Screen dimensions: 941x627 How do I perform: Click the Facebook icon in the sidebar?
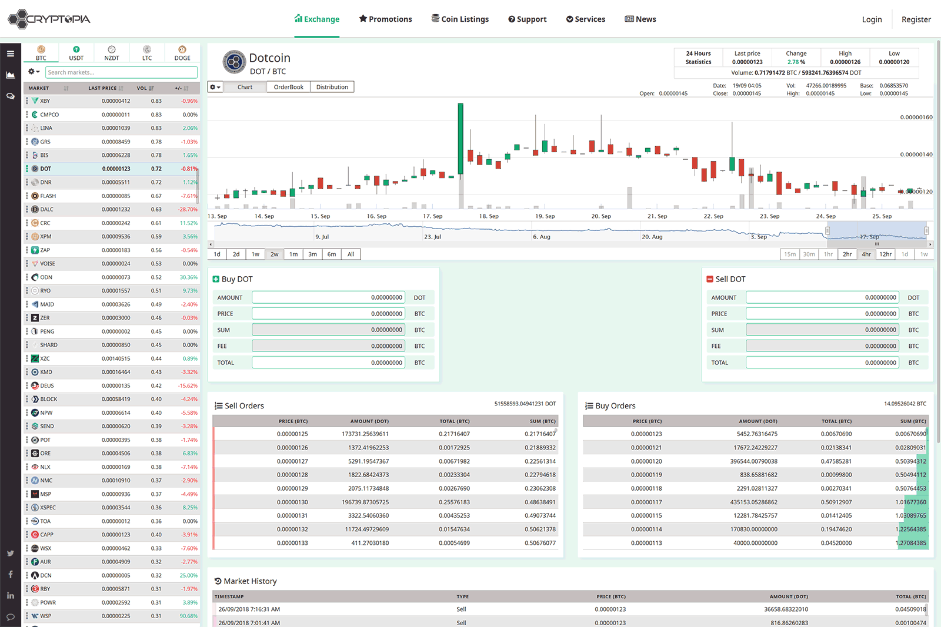click(x=11, y=574)
